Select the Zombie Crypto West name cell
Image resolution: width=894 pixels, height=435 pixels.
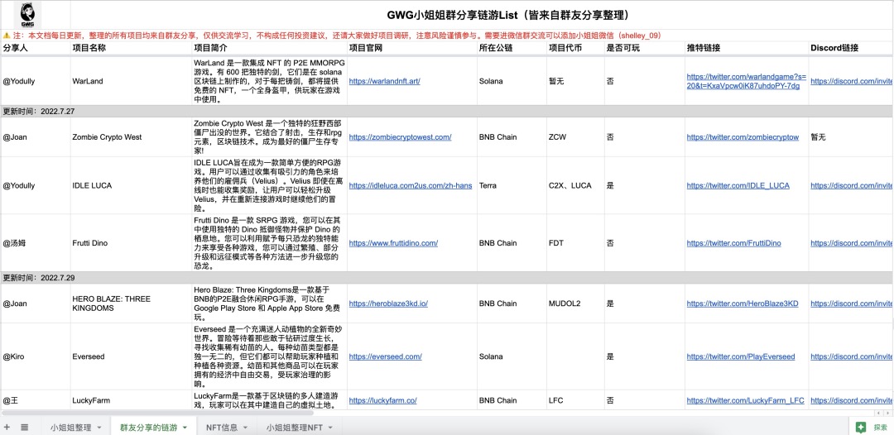pyautogui.click(x=131, y=136)
